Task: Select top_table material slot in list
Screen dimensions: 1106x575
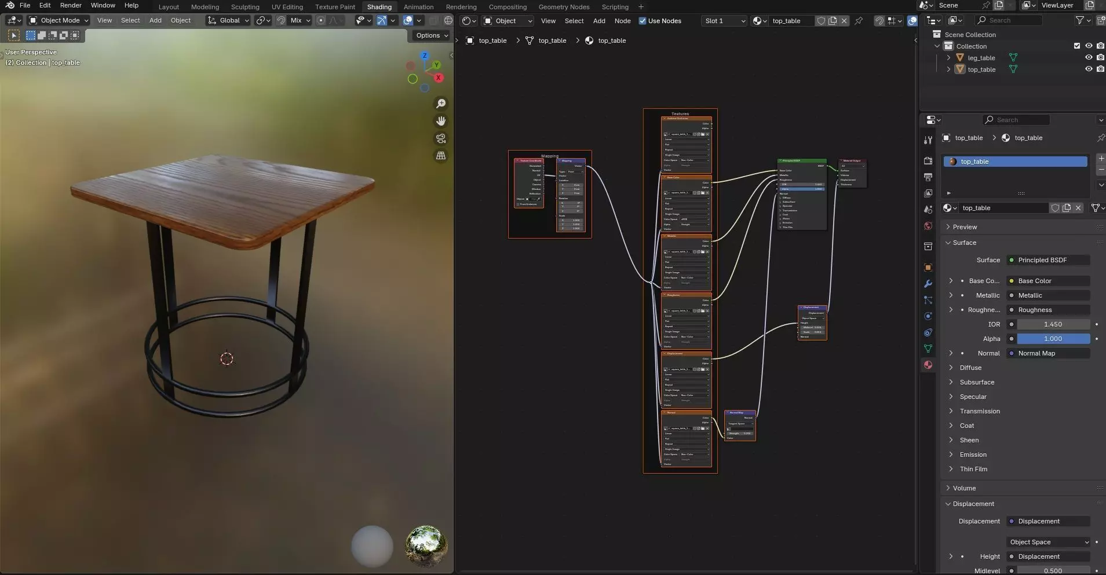Action: [x=1015, y=162]
